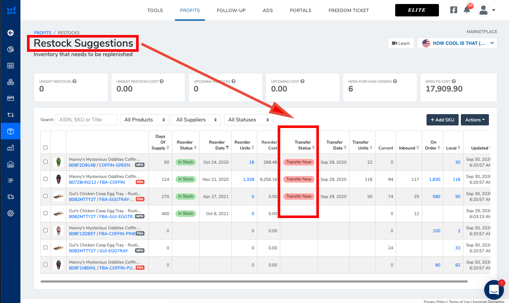Click the Add SKU button
The height and width of the screenshot is (303, 509).
point(442,120)
